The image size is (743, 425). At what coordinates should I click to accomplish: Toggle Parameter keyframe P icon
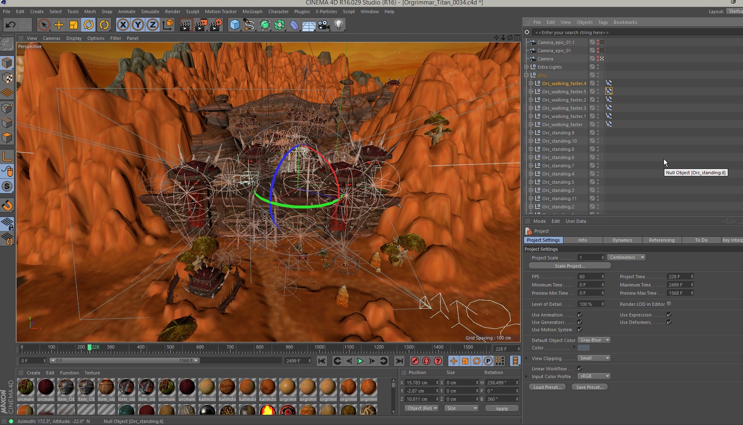point(488,361)
